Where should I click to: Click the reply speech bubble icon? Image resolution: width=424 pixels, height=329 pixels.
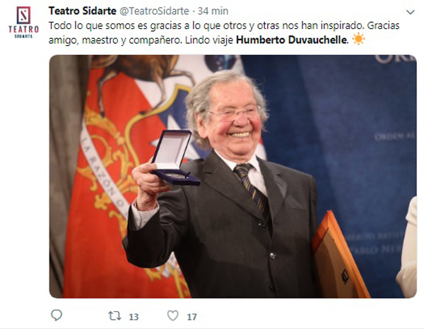(57, 315)
